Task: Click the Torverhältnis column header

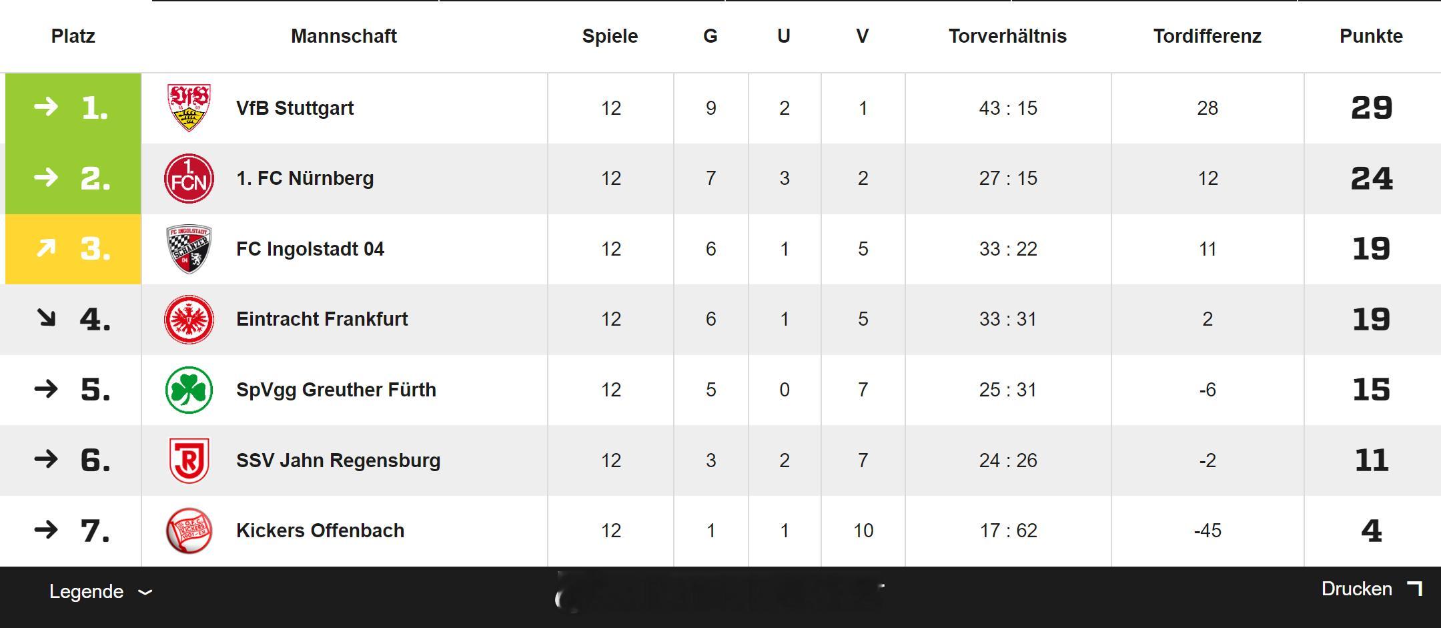Action: point(1007,36)
